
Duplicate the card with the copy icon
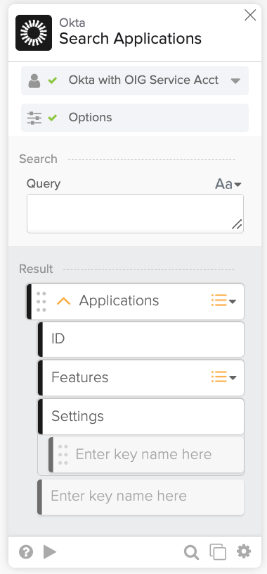[x=218, y=552]
